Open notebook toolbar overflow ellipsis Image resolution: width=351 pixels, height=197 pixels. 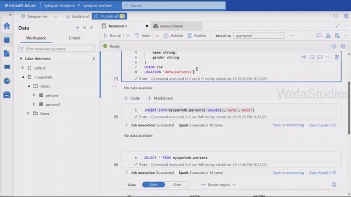coord(292,36)
